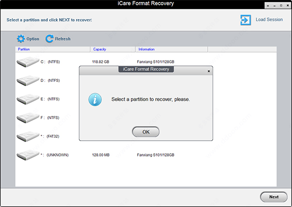
Task: Click the 118.82 GB capacity value
Action: point(101,62)
